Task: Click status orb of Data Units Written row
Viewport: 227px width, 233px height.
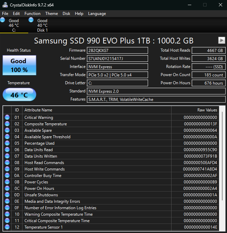Action: click(x=7, y=156)
